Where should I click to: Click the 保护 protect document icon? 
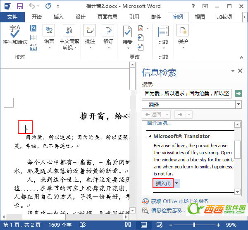pyautogui.click(x=183, y=30)
